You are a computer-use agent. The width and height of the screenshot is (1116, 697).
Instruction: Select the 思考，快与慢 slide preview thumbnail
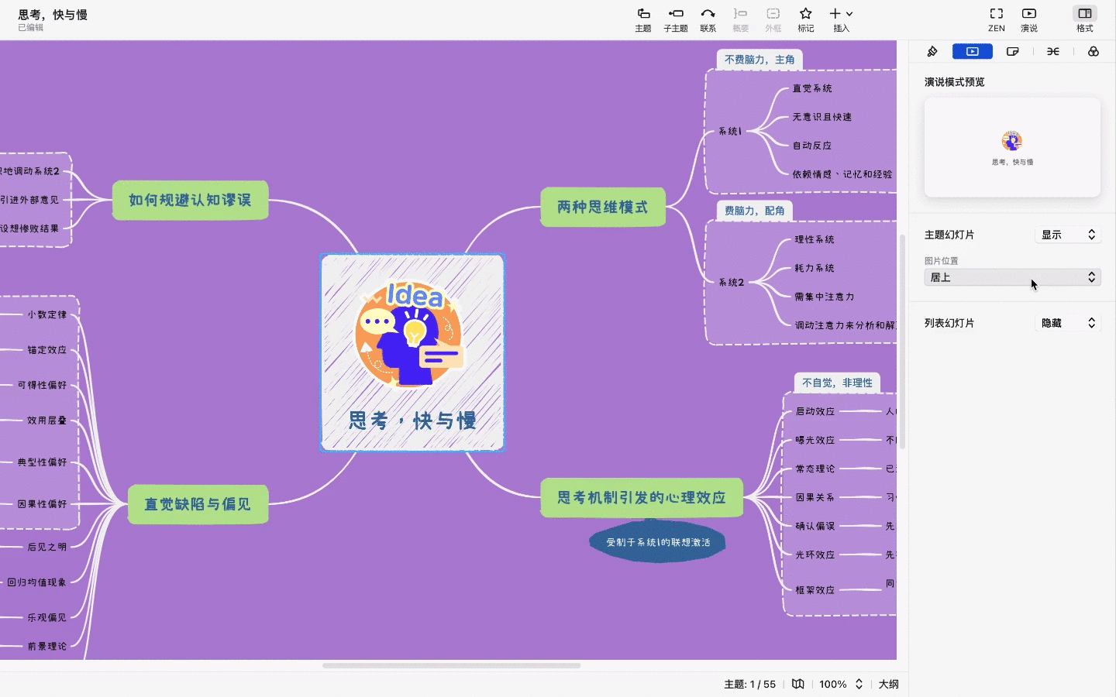1012,147
